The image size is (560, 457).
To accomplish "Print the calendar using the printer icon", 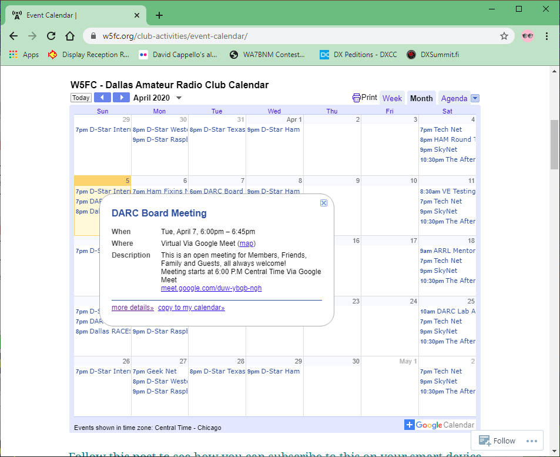I will pyautogui.click(x=357, y=98).
